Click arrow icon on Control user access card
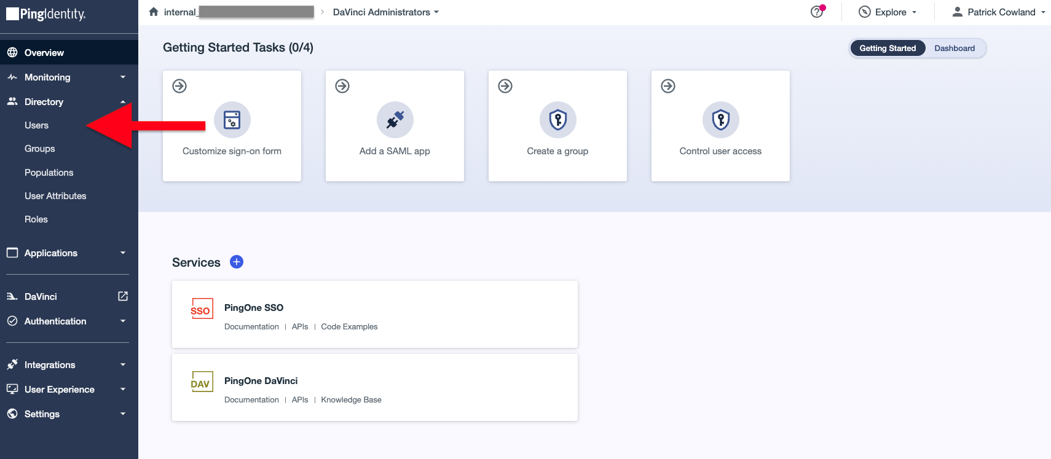1051x459 pixels. coord(668,86)
